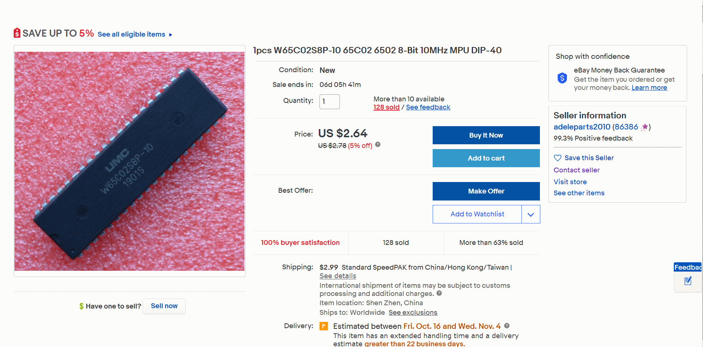This screenshot has height=347, width=703.
Task: Click the customs charges help icon
Action: (x=439, y=293)
